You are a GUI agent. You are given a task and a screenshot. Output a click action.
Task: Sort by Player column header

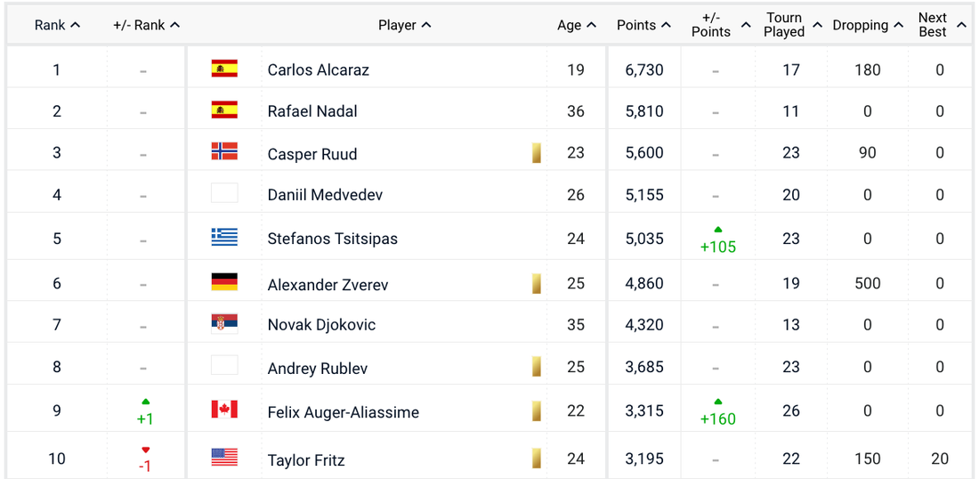tap(404, 25)
